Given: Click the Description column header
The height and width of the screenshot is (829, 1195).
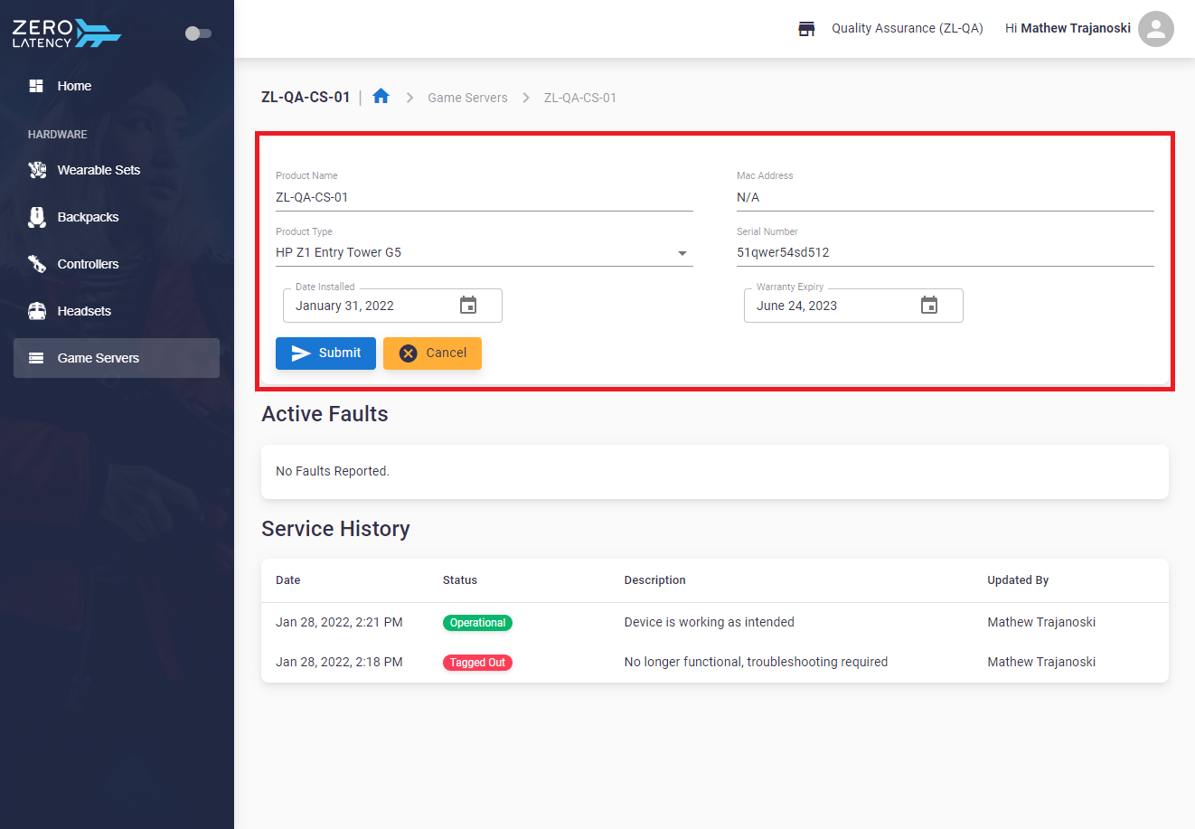Looking at the screenshot, I should coord(655,580).
